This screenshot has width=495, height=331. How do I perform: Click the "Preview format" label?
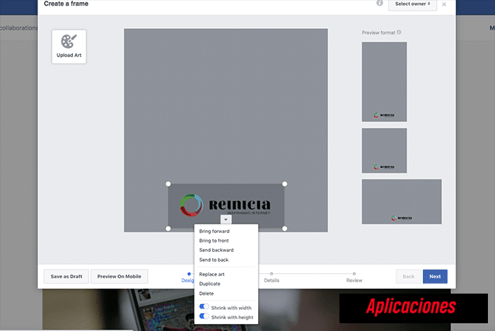pos(378,32)
